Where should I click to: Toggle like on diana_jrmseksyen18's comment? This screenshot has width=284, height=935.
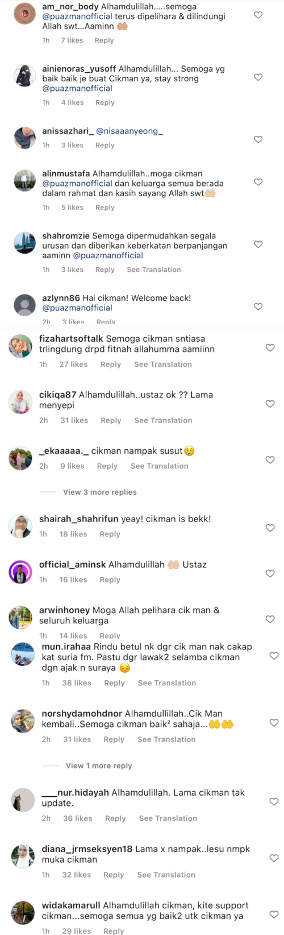(x=274, y=858)
